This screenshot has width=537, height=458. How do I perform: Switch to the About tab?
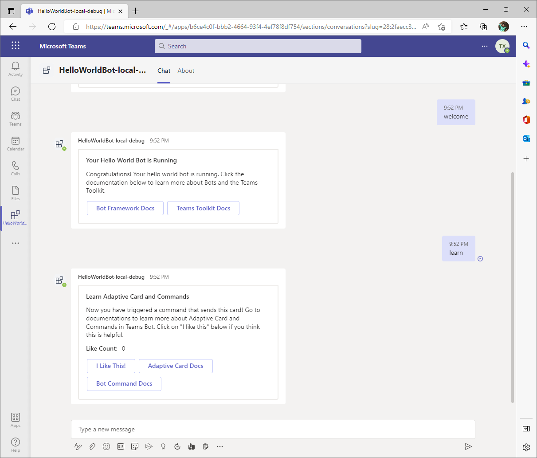point(186,71)
